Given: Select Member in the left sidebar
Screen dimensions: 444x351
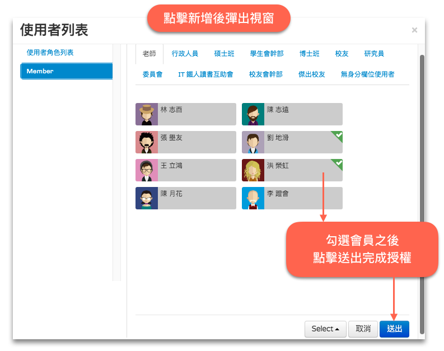Looking at the screenshot, I should click(x=66, y=71).
